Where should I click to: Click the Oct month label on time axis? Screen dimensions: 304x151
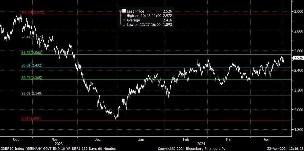tap(16, 139)
